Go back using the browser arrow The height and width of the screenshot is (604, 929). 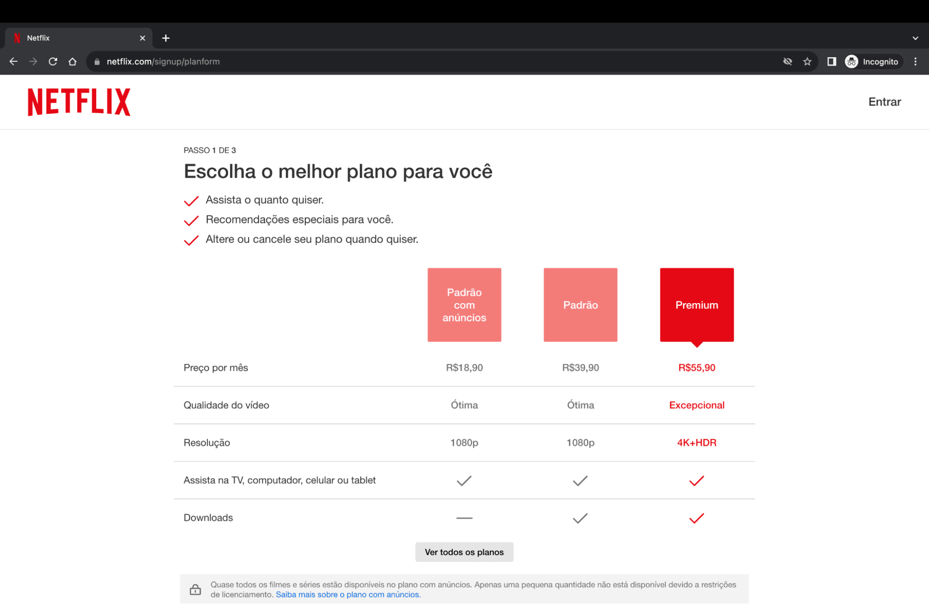tap(13, 61)
